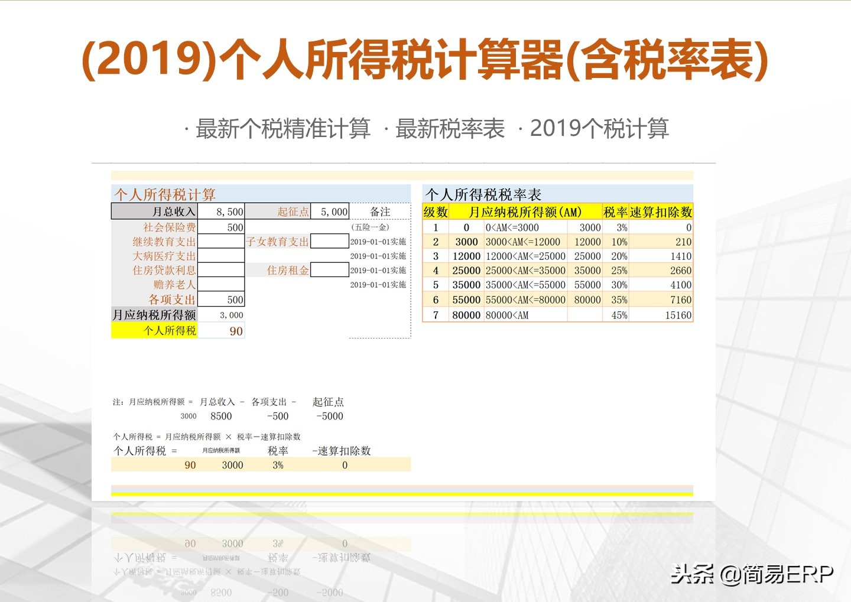Select the 各项支出 total cell
This screenshot has height=602, width=851.
[222, 300]
